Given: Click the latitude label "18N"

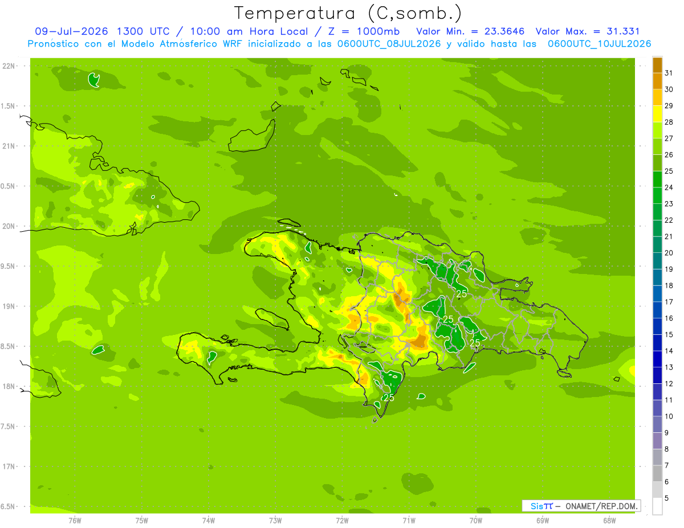Looking at the screenshot, I should 8,386.
